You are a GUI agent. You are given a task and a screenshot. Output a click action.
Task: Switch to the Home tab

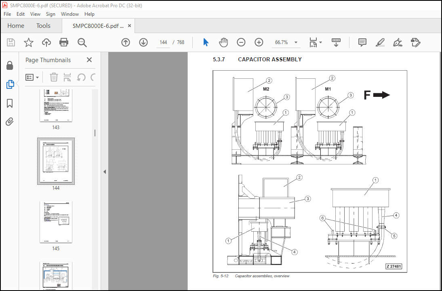pos(16,26)
